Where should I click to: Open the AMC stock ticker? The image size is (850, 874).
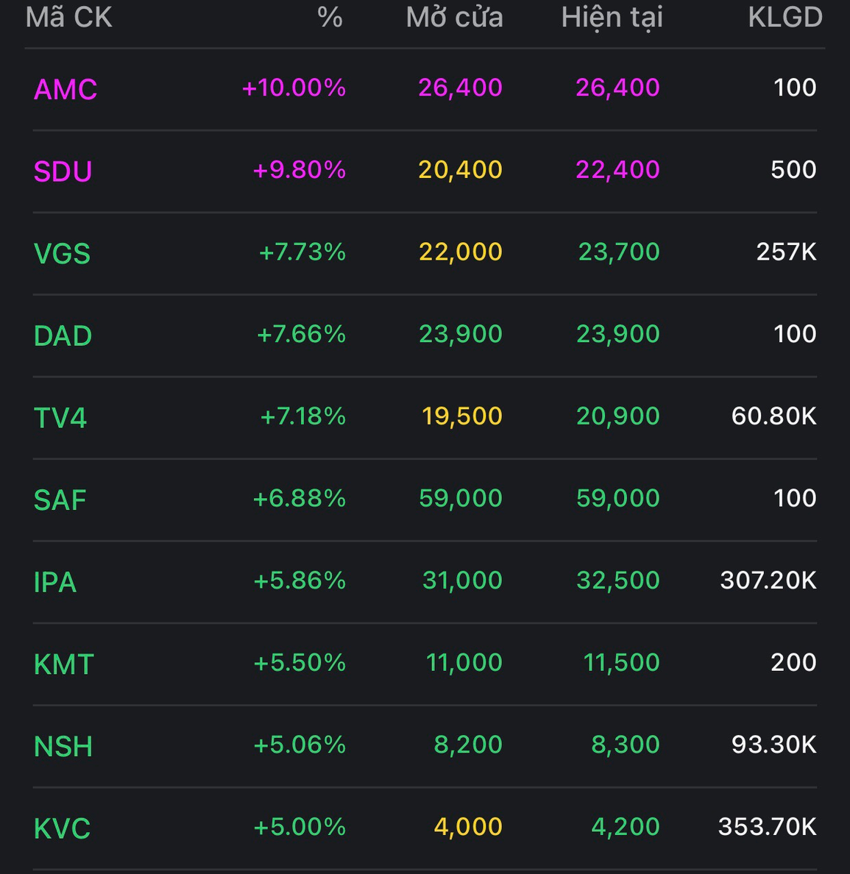click(65, 90)
